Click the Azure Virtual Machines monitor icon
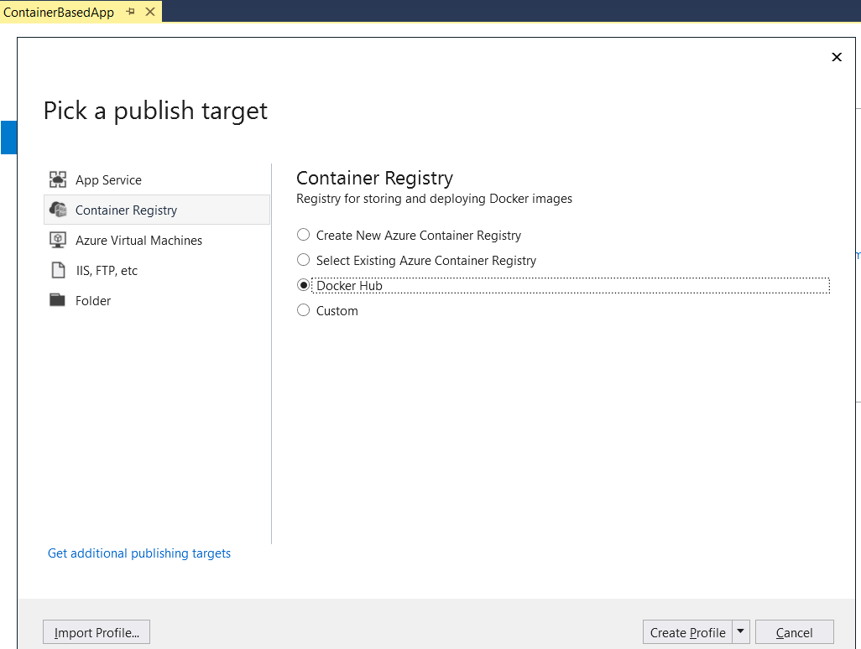861x649 pixels. coord(58,240)
